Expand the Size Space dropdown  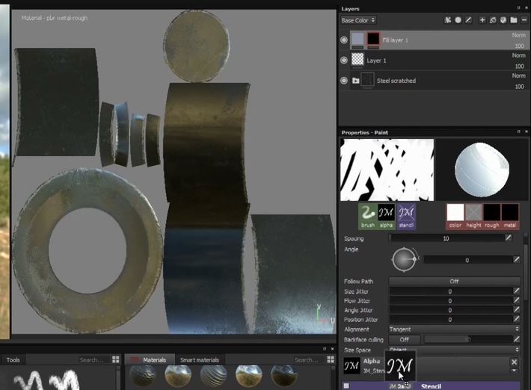(454, 350)
